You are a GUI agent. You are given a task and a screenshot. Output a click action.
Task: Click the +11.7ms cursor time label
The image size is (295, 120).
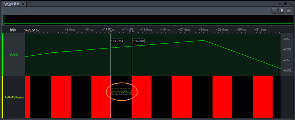[x=117, y=41]
